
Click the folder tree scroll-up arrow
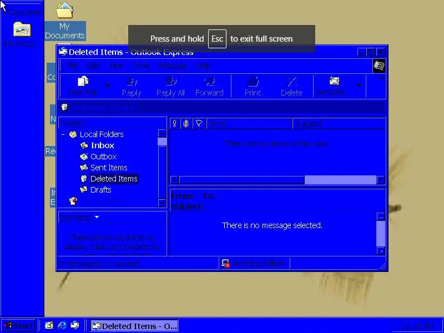tap(162, 133)
